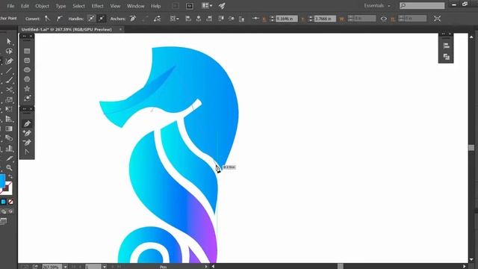Select the Anchor Point convert tool

pyautogui.click(x=27, y=152)
